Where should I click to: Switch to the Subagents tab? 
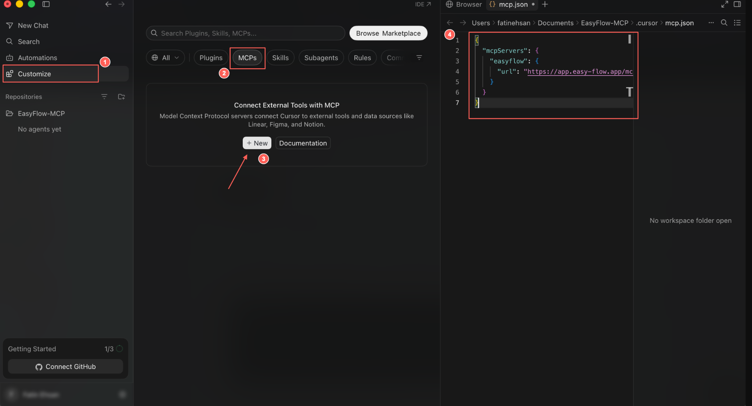(321, 58)
